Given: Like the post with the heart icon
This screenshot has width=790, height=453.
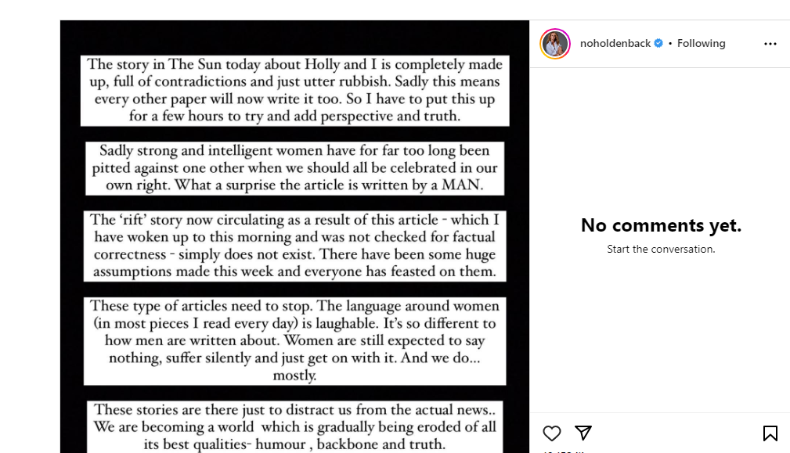Looking at the screenshot, I should (552, 433).
